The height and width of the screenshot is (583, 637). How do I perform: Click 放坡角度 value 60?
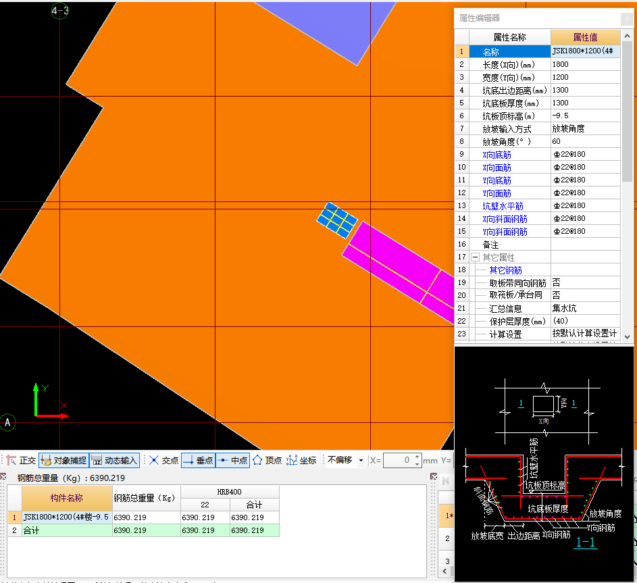(x=586, y=141)
